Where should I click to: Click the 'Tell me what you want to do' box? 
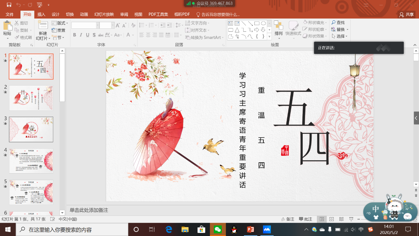click(x=218, y=15)
